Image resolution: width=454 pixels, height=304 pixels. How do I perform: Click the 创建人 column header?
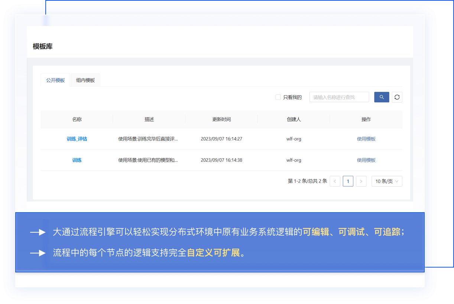pyautogui.click(x=294, y=119)
